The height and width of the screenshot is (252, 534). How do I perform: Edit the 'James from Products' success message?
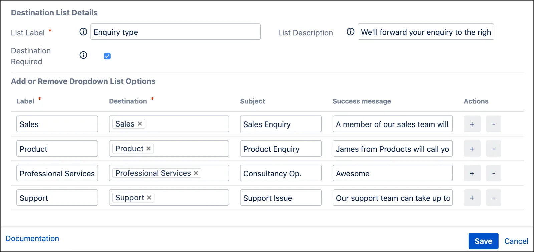pyautogui.click(x=392, y=149)
